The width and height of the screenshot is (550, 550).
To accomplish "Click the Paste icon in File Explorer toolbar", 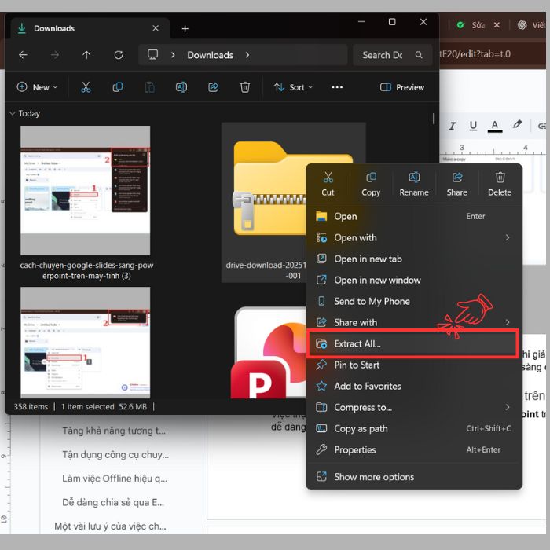I will (149, 87).
